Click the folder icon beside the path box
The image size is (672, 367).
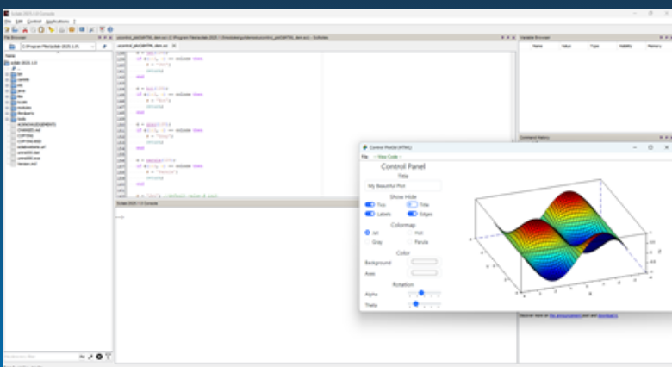tap(11, 46)
